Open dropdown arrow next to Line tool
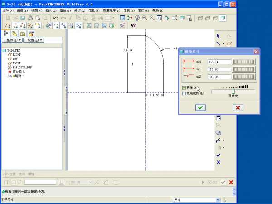272x204 pixels. pos(223,44)
